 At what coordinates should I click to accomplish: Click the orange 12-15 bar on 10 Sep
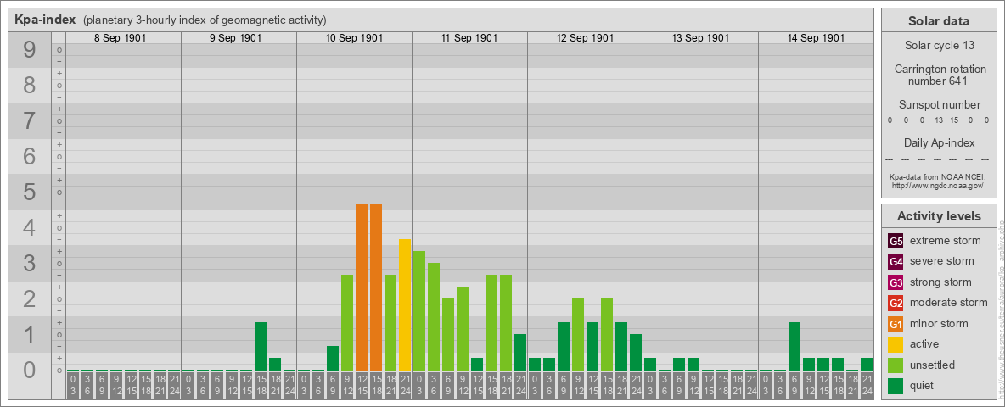[362, 287]
